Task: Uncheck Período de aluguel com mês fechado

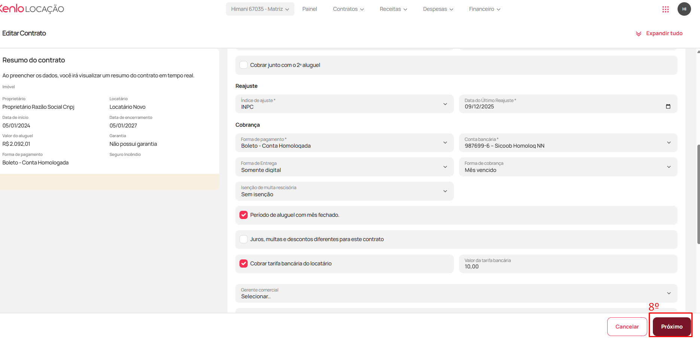Action: pos(244,215)
